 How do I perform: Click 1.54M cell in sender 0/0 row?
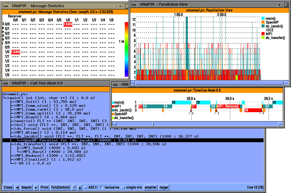point(68,24)
